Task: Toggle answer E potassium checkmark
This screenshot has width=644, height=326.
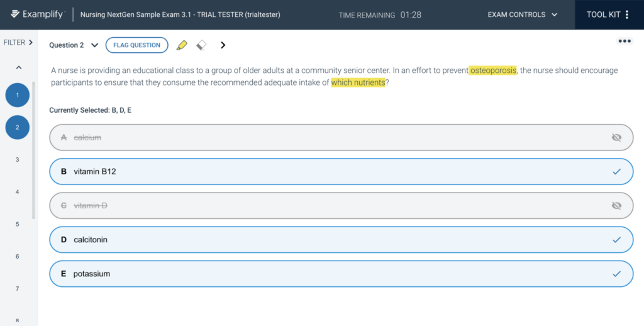Action: tap(616, 274)
